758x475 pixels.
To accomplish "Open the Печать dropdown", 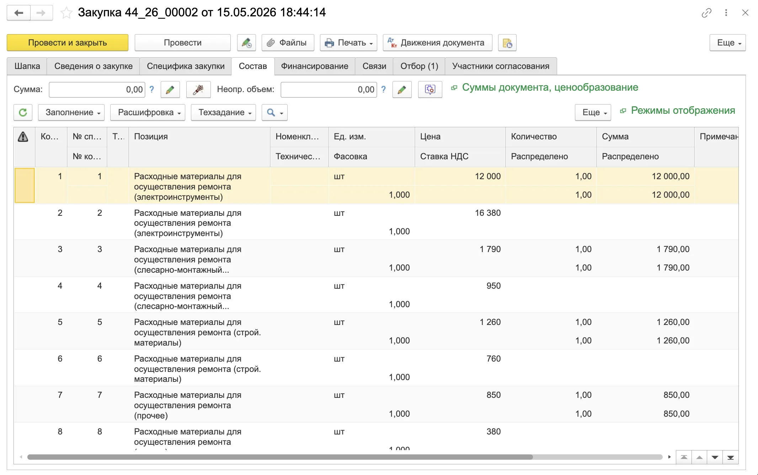I will click(348, 43).
